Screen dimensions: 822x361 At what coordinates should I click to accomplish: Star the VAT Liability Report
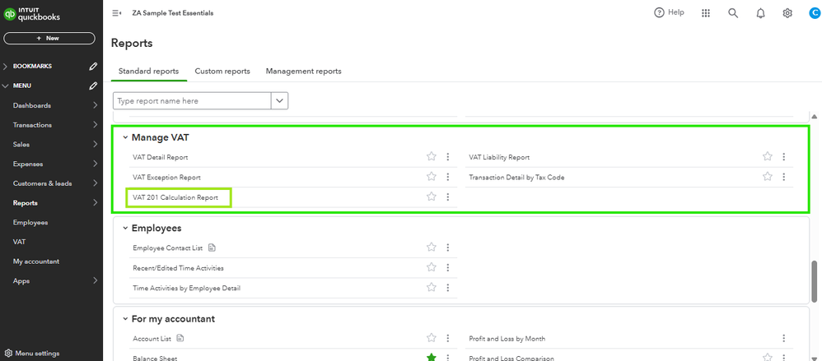coord(767,157)
